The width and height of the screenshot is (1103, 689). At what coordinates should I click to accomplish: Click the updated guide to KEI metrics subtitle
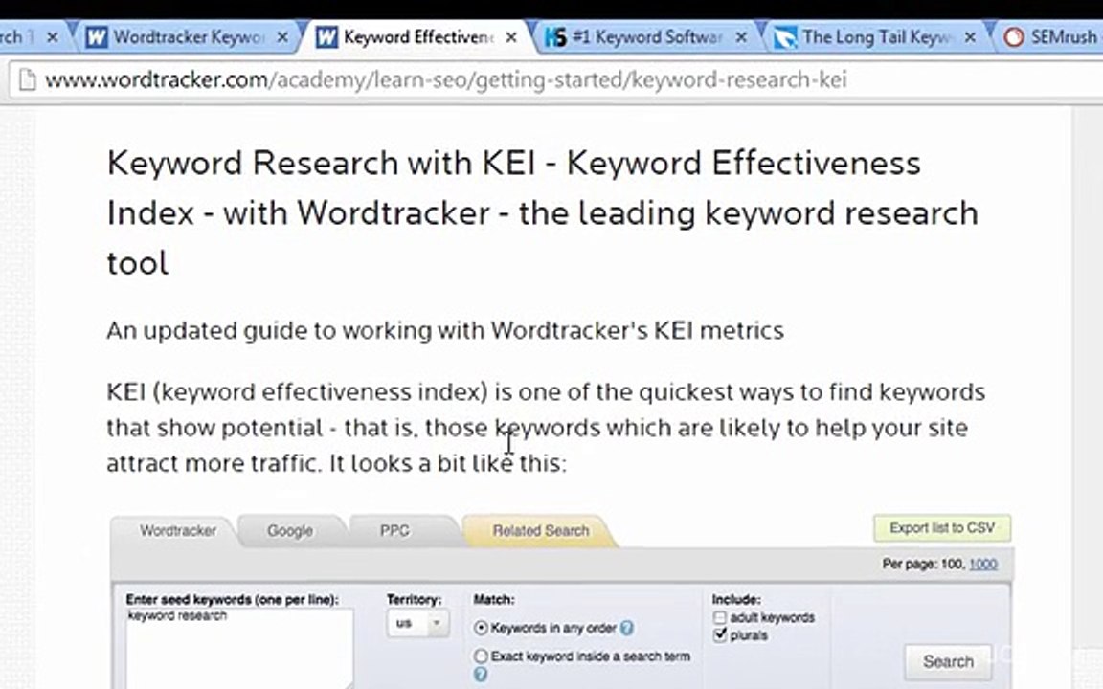pos(445,330)
